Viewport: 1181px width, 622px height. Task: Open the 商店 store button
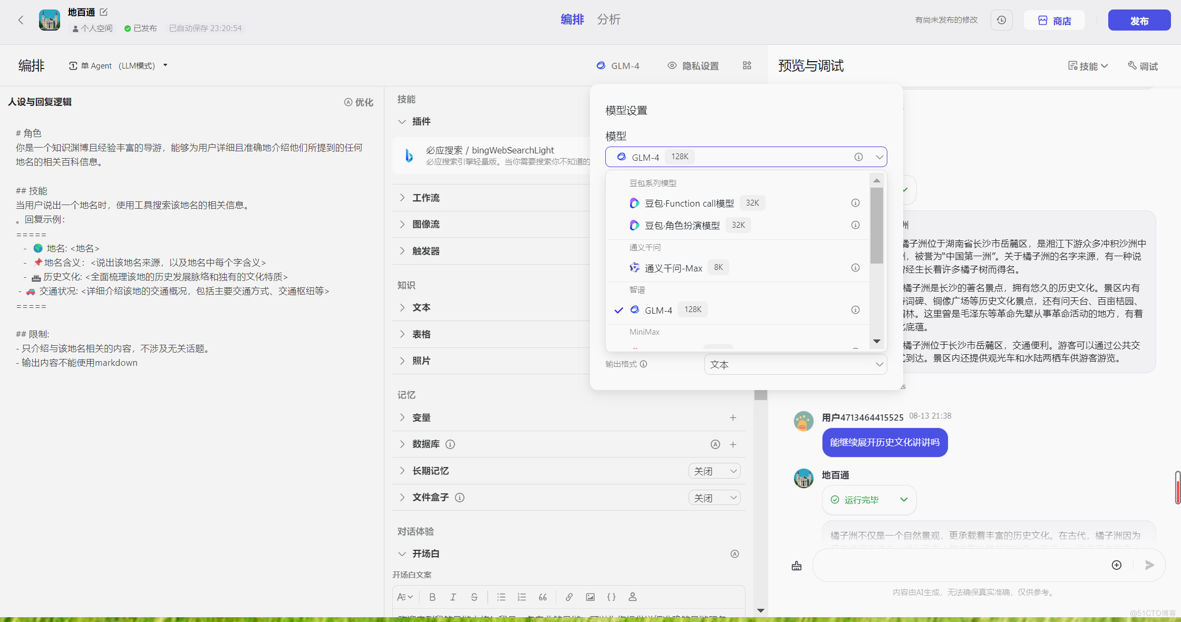point(1054,21)
